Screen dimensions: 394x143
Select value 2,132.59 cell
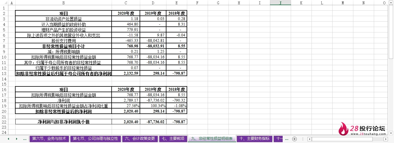126,74
